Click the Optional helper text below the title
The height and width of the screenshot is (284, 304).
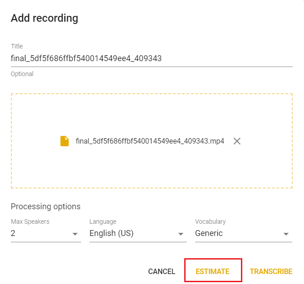22,74
